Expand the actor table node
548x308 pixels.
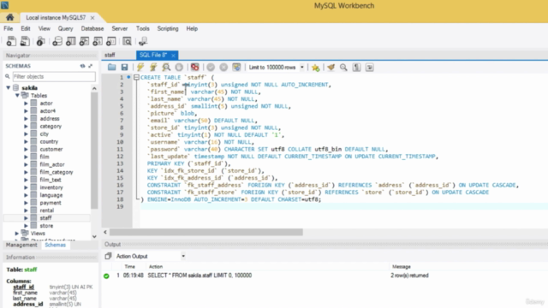point(26,103)
